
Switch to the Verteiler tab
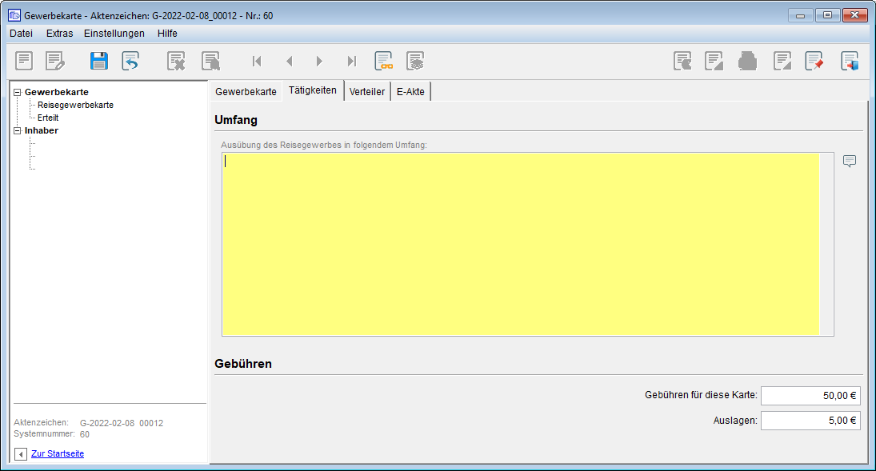coord(367,91)
